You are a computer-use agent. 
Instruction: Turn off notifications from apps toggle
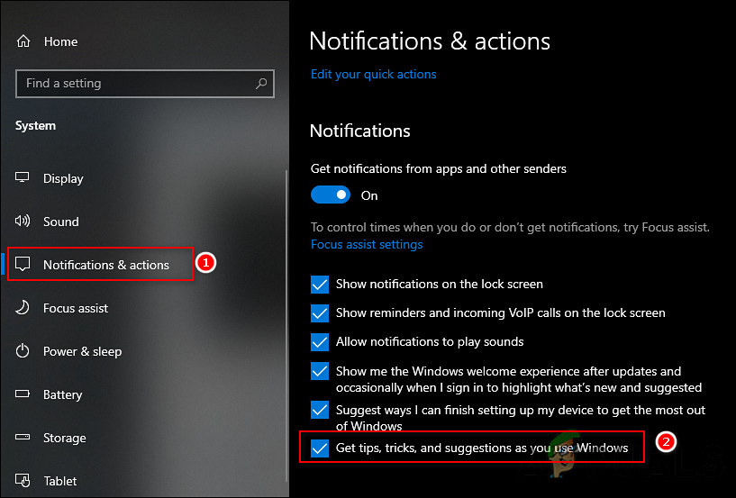(330, 195)
